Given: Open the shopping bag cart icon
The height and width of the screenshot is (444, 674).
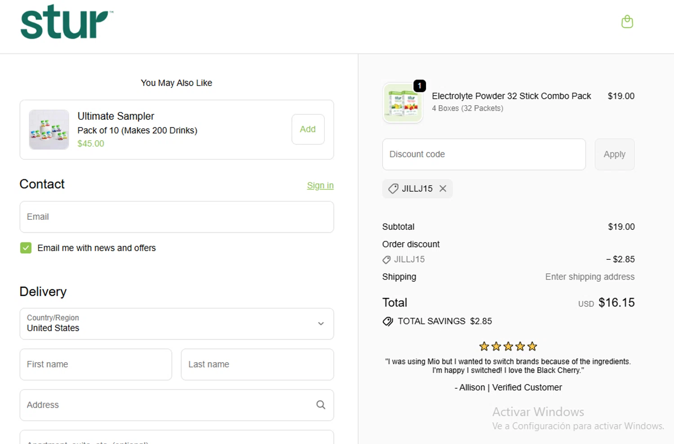Looking at the screenshot, I should tap(627, 22).
